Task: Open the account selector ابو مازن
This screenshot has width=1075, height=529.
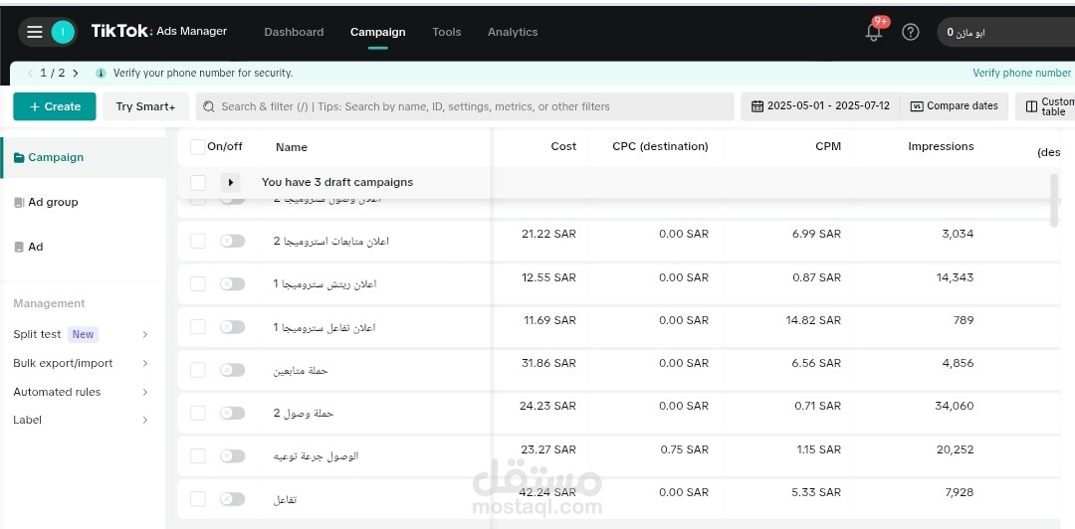Action: coord(1005,32)
